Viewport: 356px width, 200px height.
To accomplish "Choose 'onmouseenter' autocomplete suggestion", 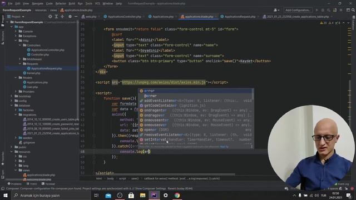I will (196, 120).
